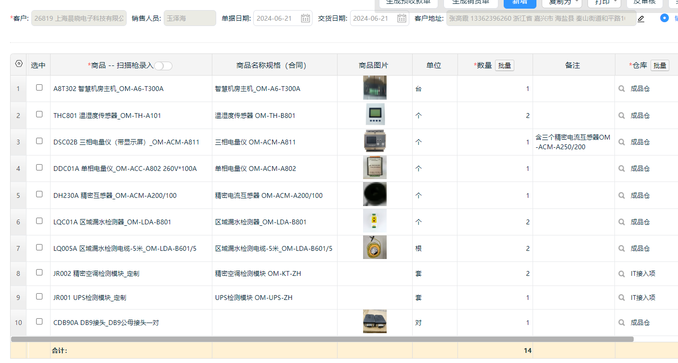Open product image of 单相电量仪 row

coord(375,168)
